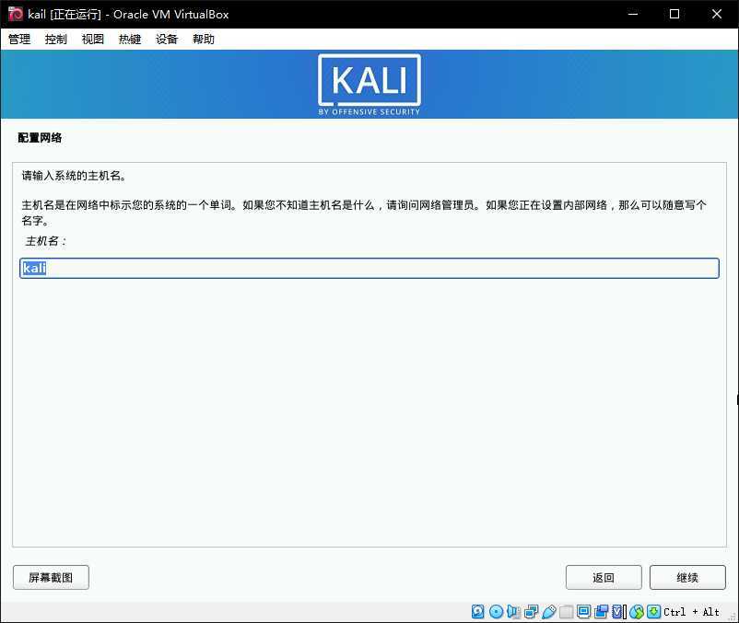739x623 pixels.
Task: Open the USB devices status icon
Action: 549,612
